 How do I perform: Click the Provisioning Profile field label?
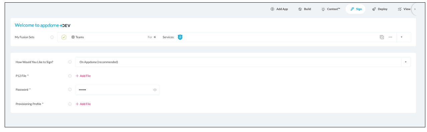click(x=29, y=104)
